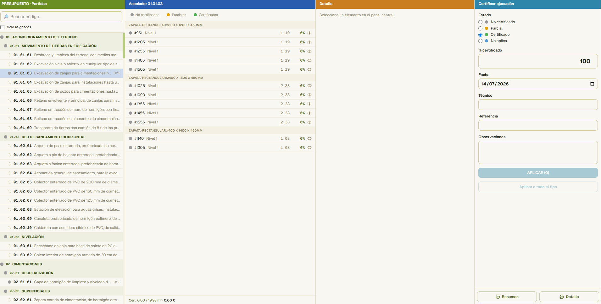601x304 pixels.
Task: Select the No certificado radio option
Action: point(480,22)
